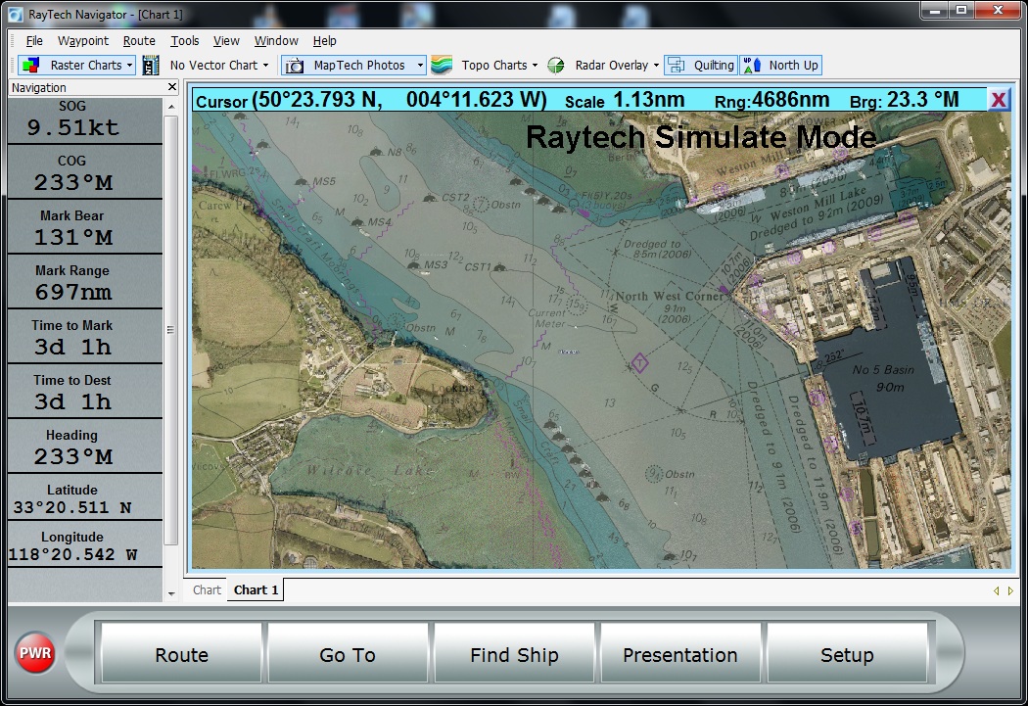
Task: Click the Rng 4686nm readout
Action: click(771, 100)
